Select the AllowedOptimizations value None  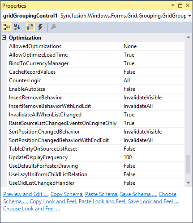[153, 46]
